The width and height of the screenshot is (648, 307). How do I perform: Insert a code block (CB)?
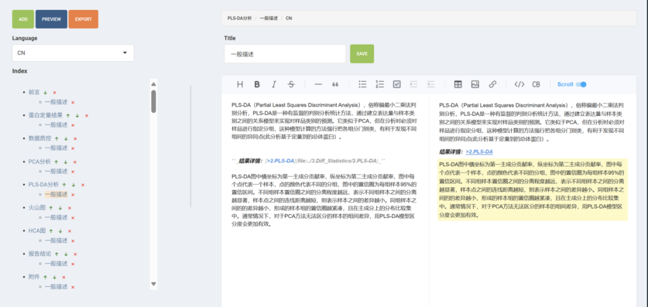click(536, 84)
